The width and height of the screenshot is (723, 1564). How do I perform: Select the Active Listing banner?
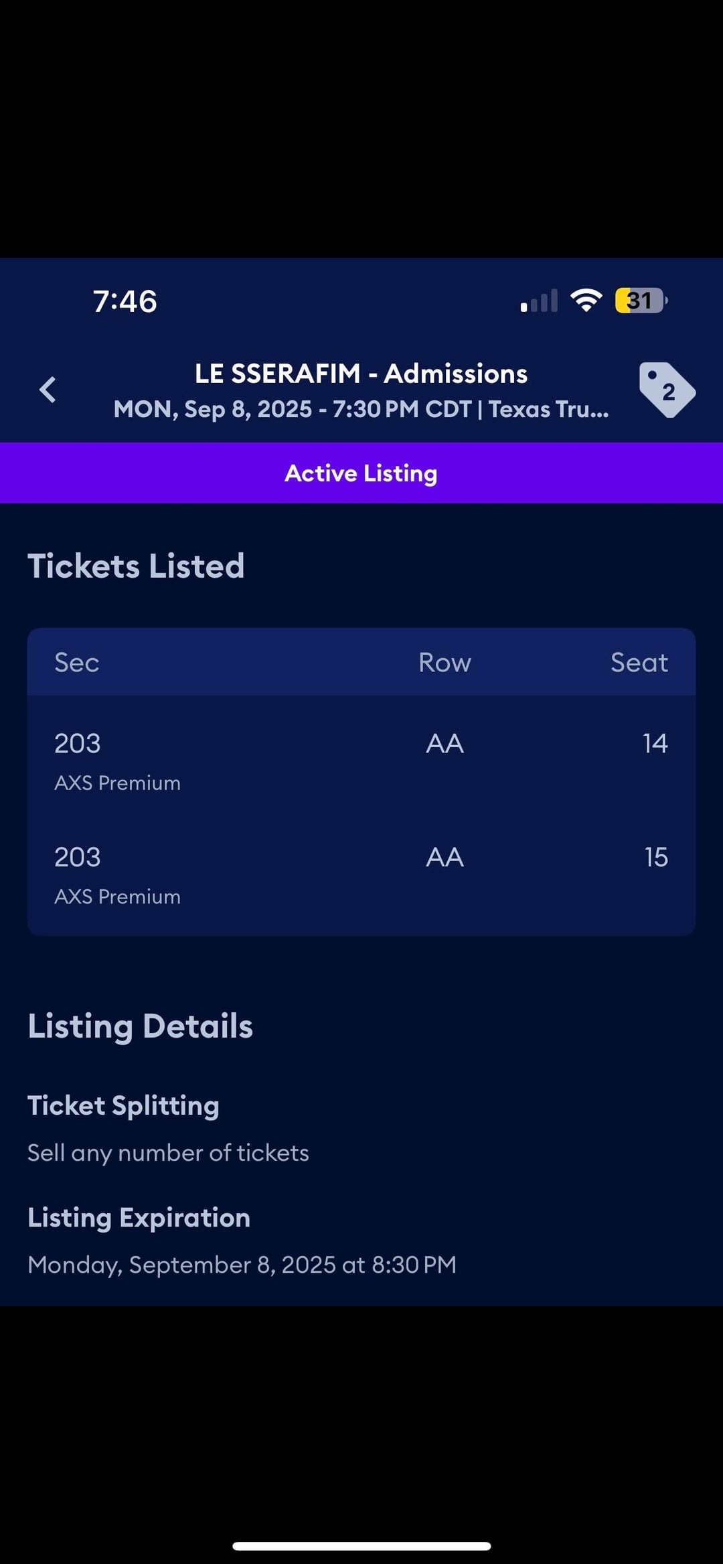(x=361, y=473)
